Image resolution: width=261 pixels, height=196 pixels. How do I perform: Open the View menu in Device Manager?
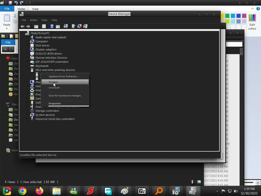(44, 20)
